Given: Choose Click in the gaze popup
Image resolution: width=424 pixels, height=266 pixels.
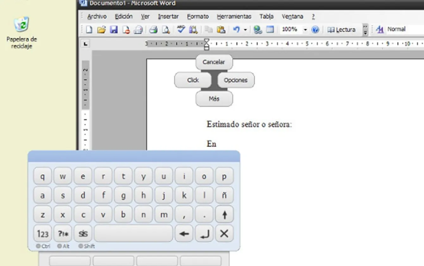Looking at the screenshot, I should (193, 80).
